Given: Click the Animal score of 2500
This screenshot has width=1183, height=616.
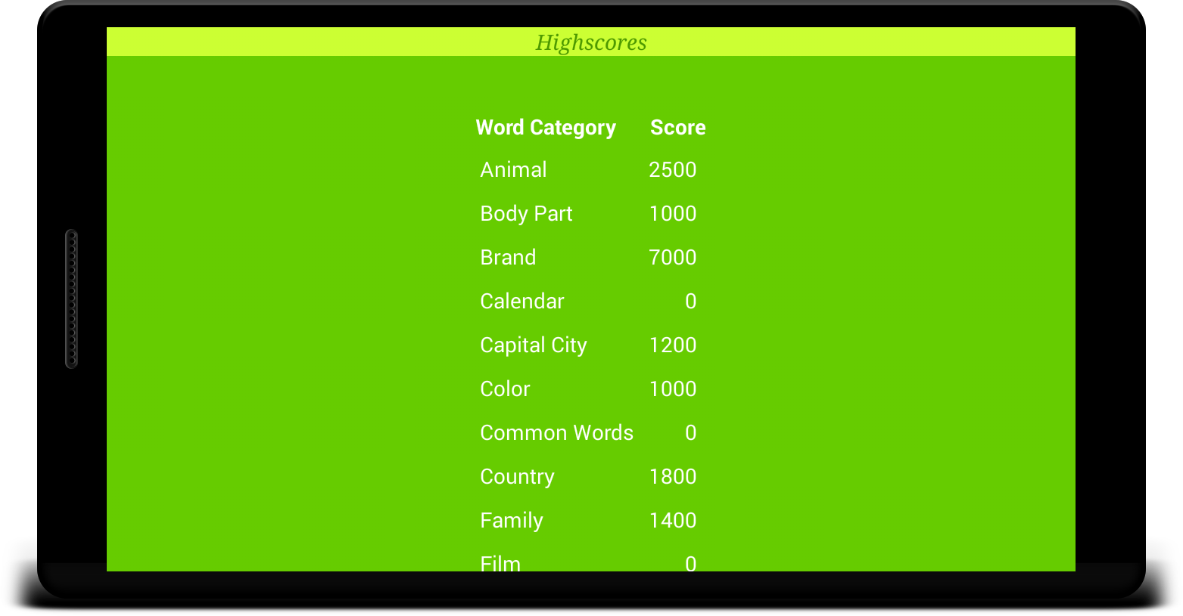Looking at the screenshot, I should click(672, 170).
